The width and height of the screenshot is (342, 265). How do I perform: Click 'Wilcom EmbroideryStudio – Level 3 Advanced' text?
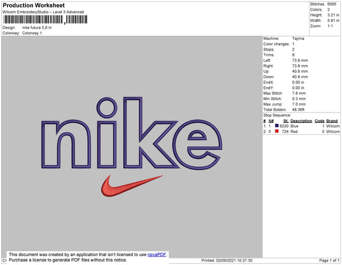coord(43,12)
